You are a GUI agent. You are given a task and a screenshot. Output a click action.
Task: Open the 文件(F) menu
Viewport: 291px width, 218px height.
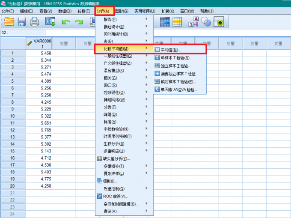click(8, 11)
